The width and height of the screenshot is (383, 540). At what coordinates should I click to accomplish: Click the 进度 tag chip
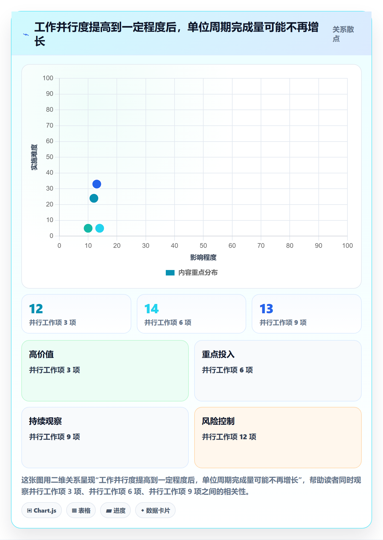pyautogui.click(x=115, y=510)
